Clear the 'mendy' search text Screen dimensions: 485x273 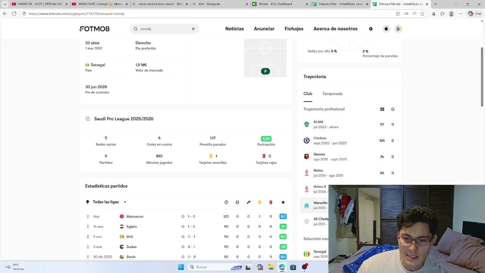(x=193, y=29)
